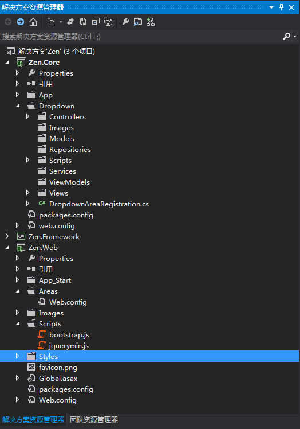Click the Home icon in toolbar
Screen dimensions: 300x429
[33, 22]
